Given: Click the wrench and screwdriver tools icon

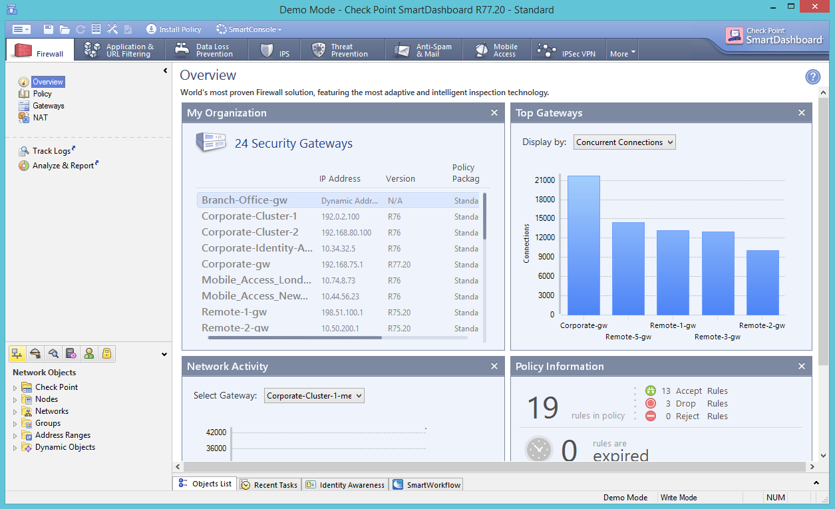Looking at the screenshot, I should (112, 29).
